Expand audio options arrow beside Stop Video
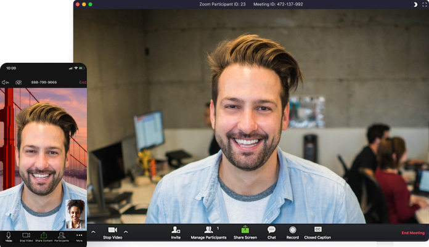429x247 pixels. [93, 232]
